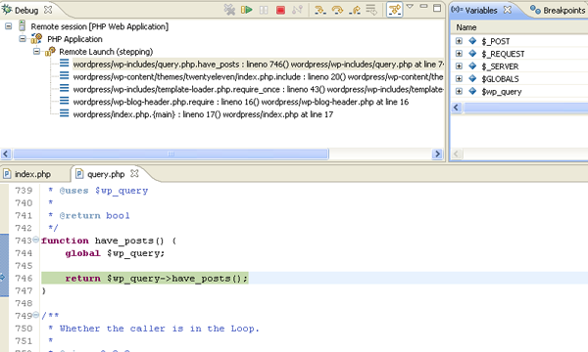Click line number 748 in editor
Screen dimensions: 588x352
24,303
